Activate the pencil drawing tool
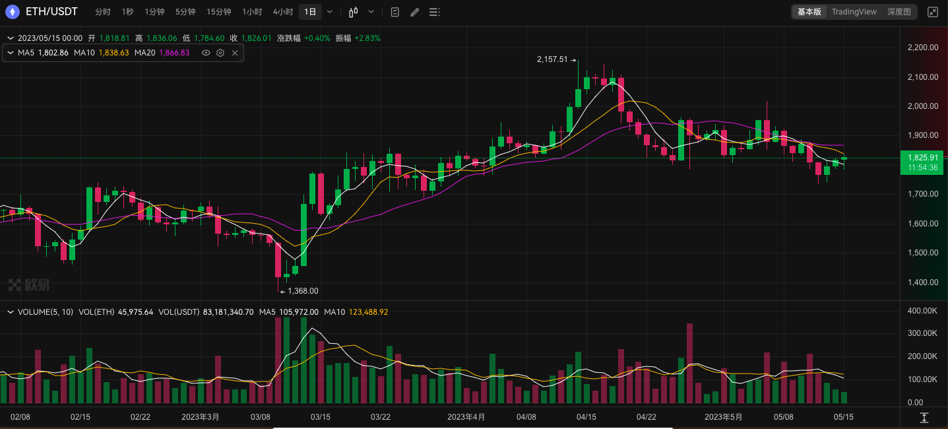 [x=414, y=12]
